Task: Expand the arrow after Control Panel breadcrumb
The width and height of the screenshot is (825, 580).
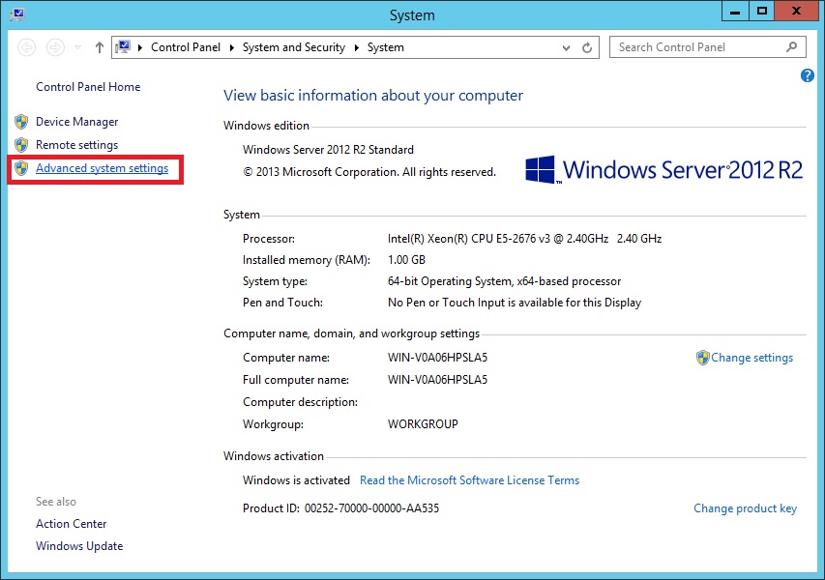Action: tap(231, 48)
